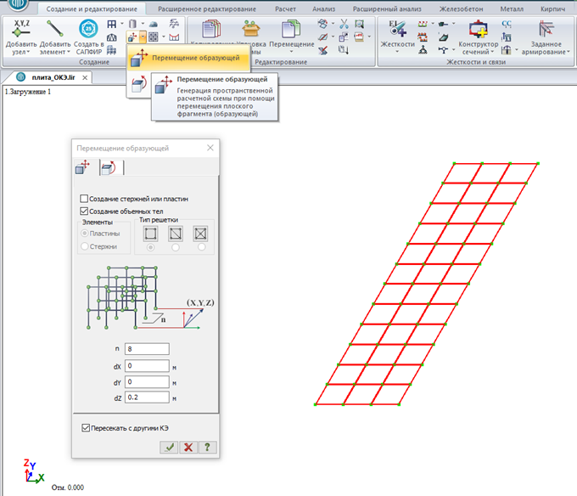Open help with question mark button
Viewport: 577px width, 496px height.
click(x=208, y=447)
